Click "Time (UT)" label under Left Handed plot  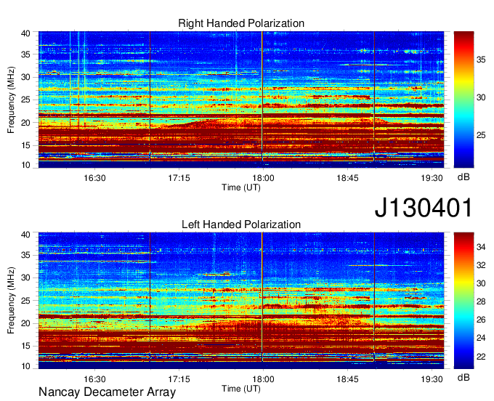pos(241,389)
